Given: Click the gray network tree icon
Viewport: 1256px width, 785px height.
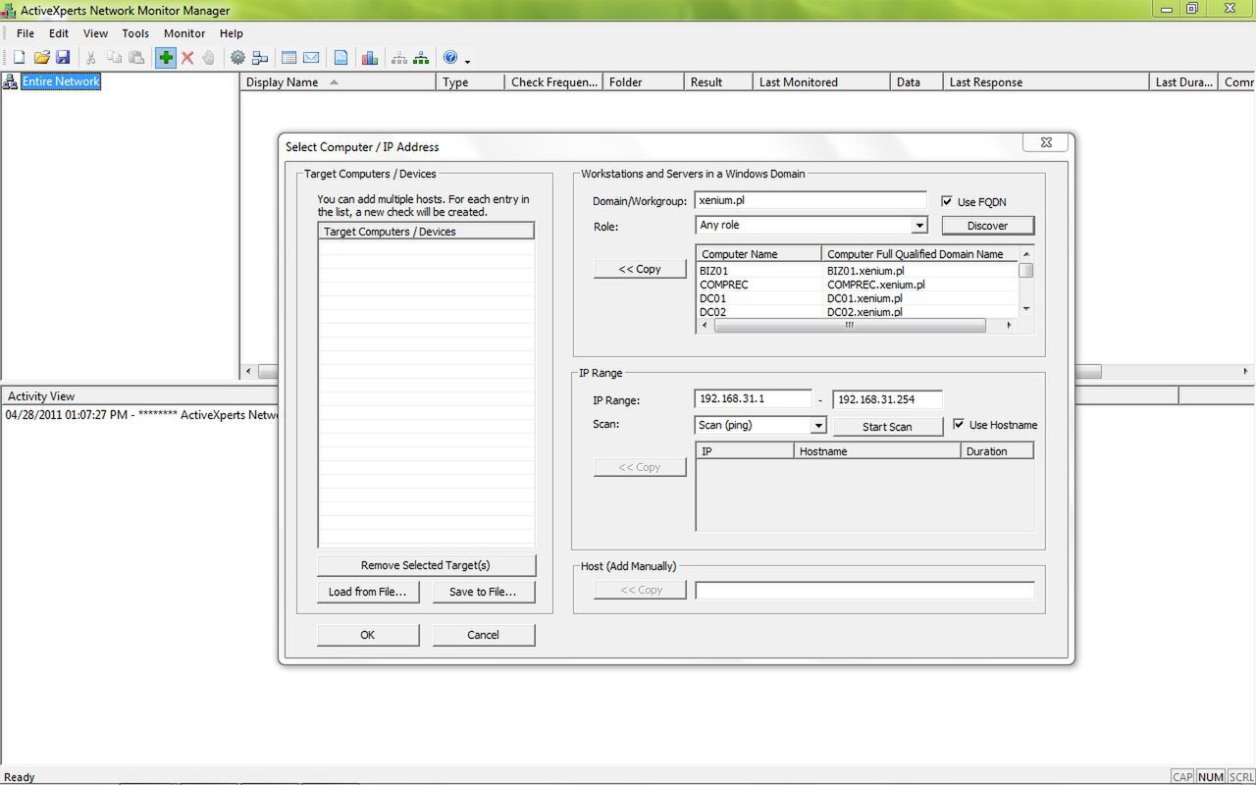Looking at the screenshot, I should 399,58.
